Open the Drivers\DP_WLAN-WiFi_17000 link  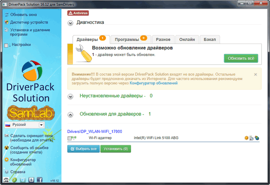pyautogui.click(x=94, y=132)
